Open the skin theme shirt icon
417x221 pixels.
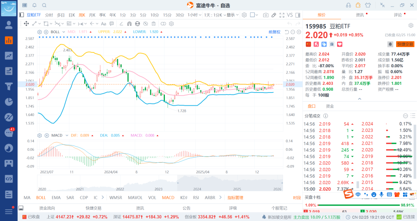click(368, 5)
